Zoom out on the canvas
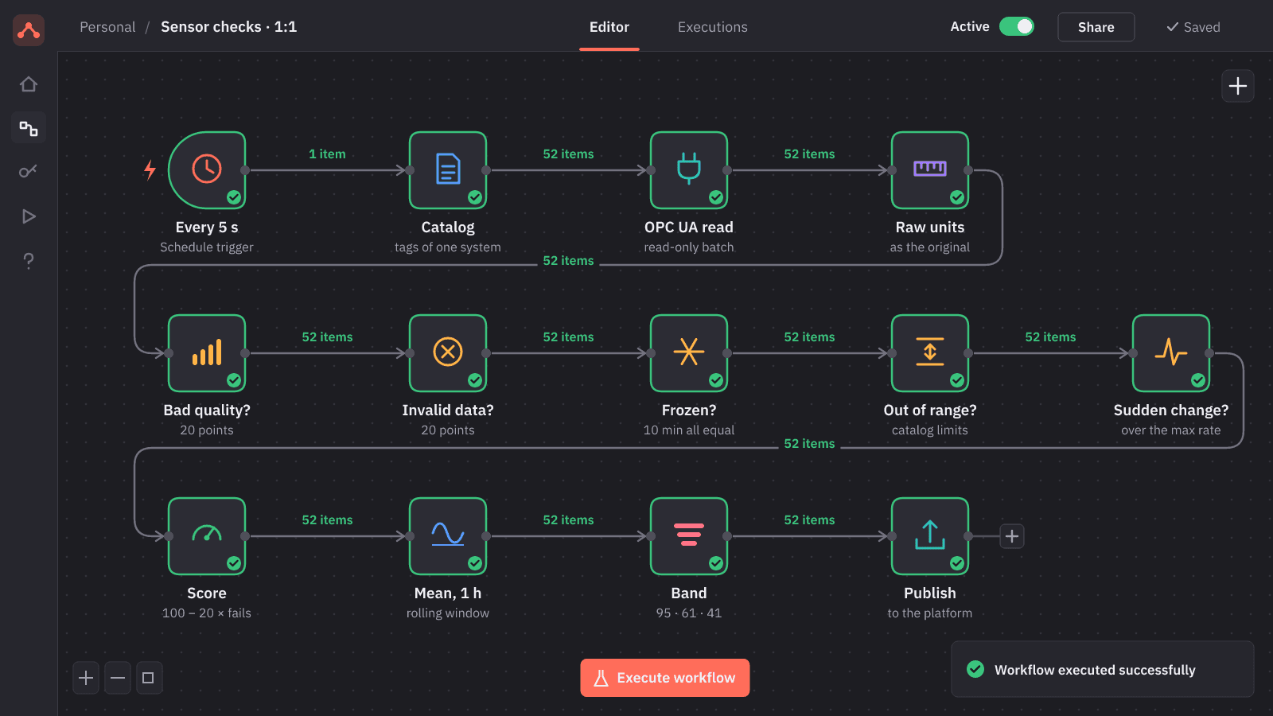 [118, 678]
